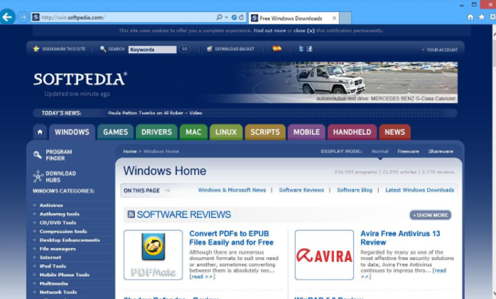Click the Keywords search field
This screenshot has width=496, height=299.
[152, 50]
